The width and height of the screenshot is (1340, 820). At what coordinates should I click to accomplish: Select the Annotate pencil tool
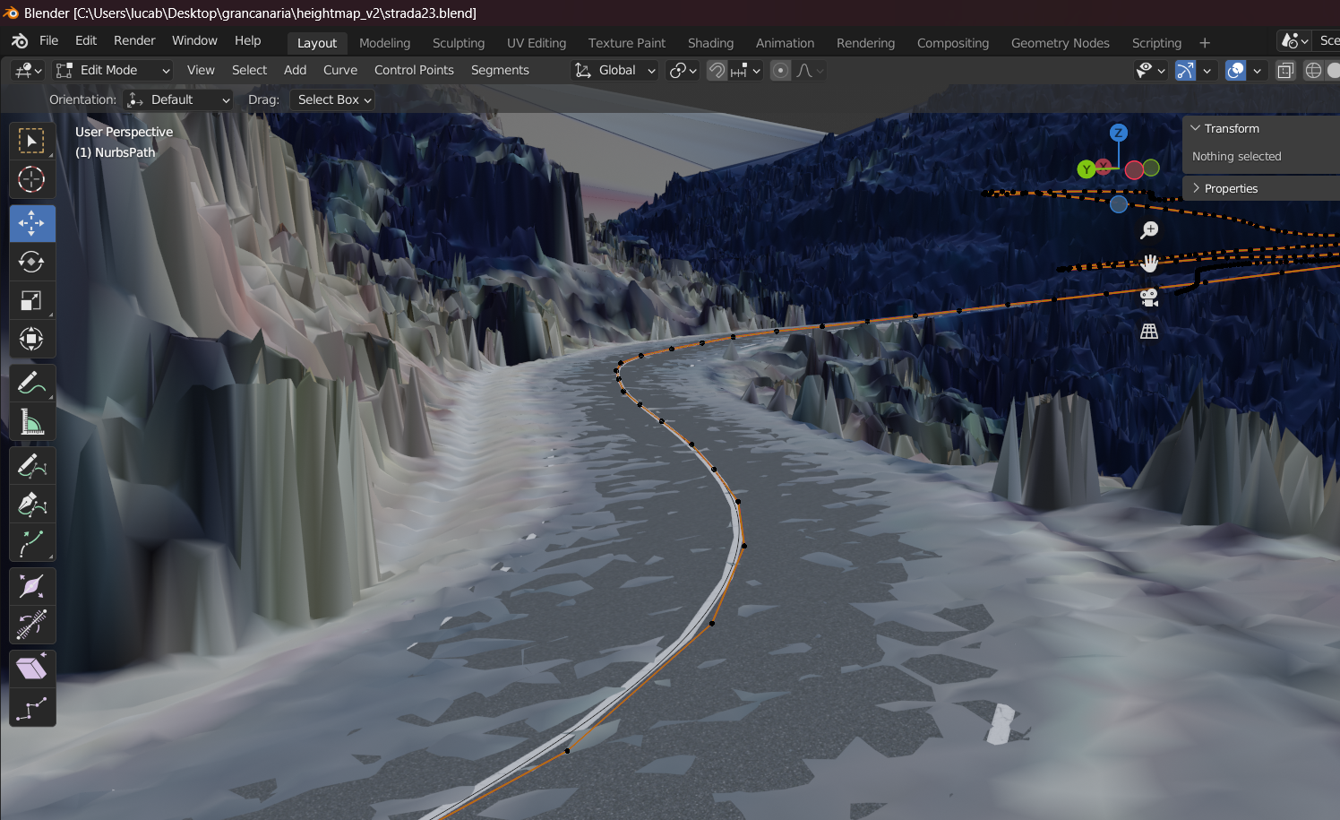pos(32,383)
